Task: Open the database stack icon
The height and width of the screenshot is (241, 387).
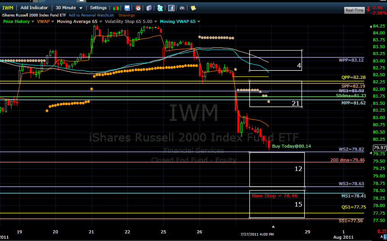Action: click(x=149, y=8)
